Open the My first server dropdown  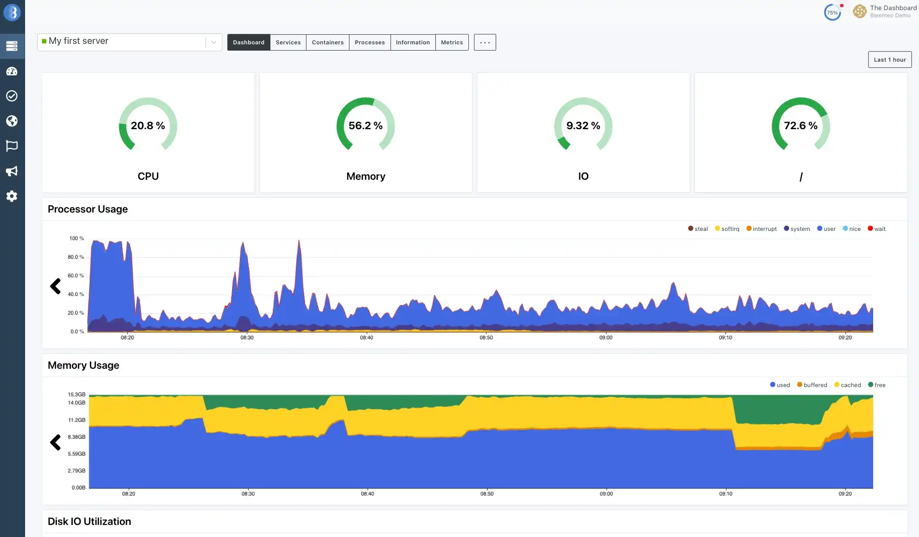(129, 42)
